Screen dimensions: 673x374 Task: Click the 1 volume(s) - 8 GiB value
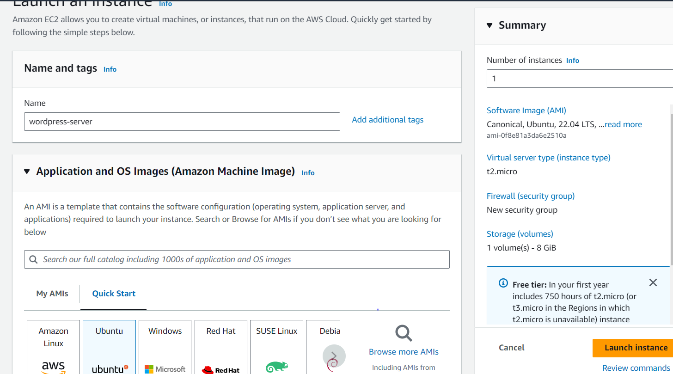click(521, 248)
